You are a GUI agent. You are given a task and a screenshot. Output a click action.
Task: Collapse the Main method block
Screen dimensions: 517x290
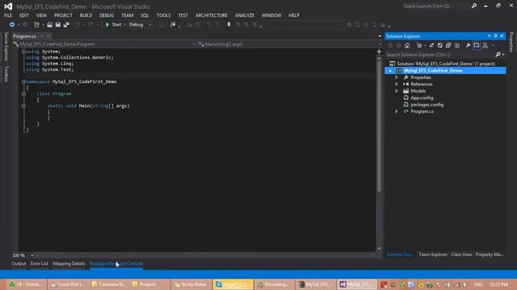(x=23, y=106)
